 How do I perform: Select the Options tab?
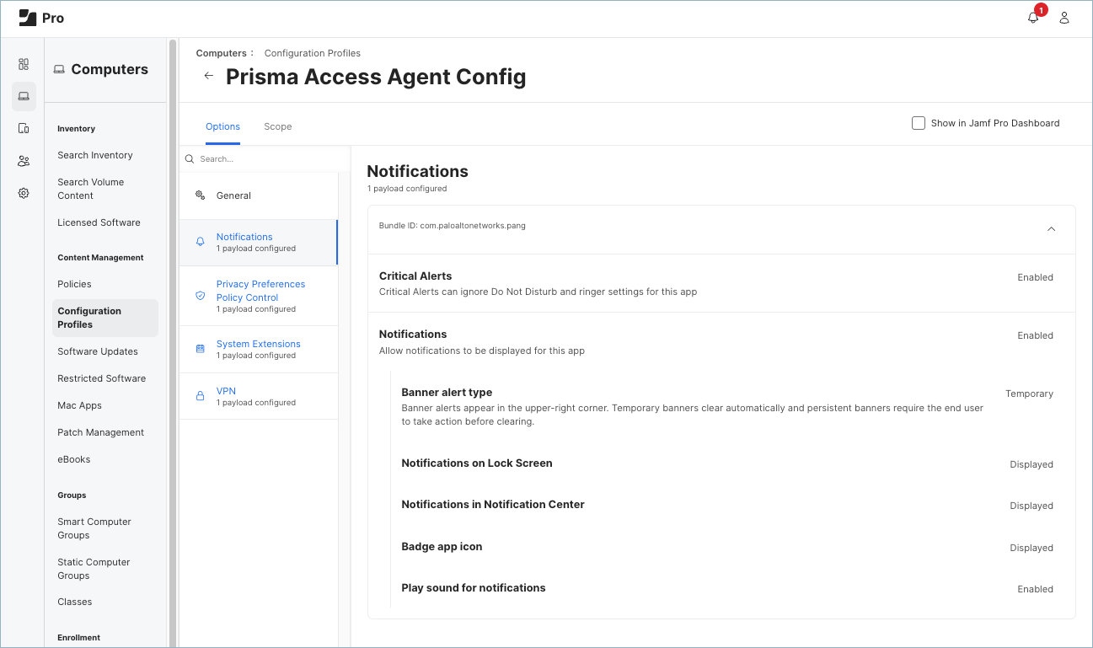point(222,126)
